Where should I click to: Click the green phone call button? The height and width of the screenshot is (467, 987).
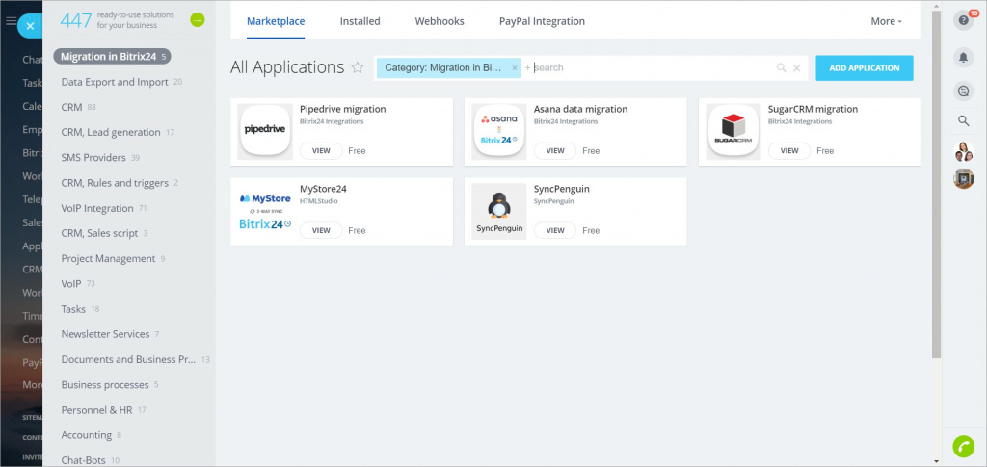963,446
